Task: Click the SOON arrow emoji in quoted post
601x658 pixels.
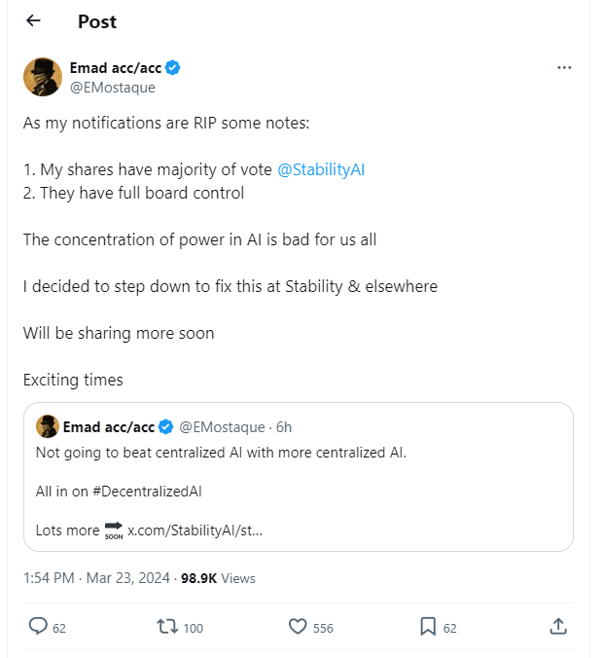Action: (113, 530)
